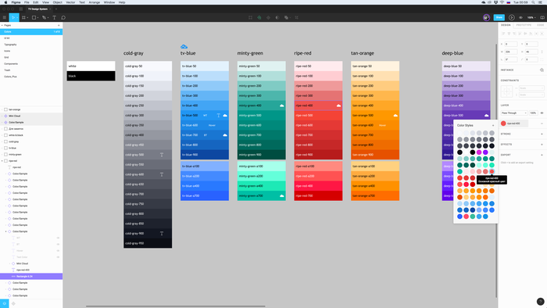Click the Present play button
This screenshot has height=308, width=547.
tap(511, 17)
